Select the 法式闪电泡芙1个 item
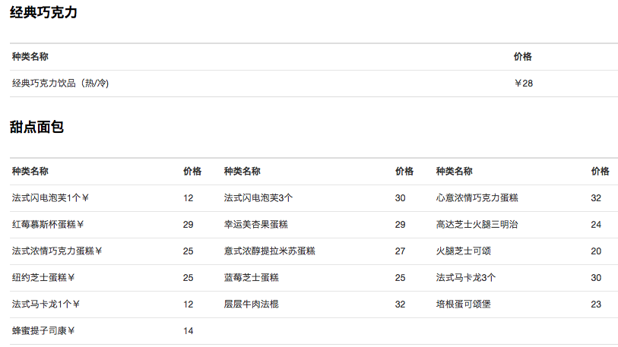This screenshot has width=618, height=347. click(50, 197)
